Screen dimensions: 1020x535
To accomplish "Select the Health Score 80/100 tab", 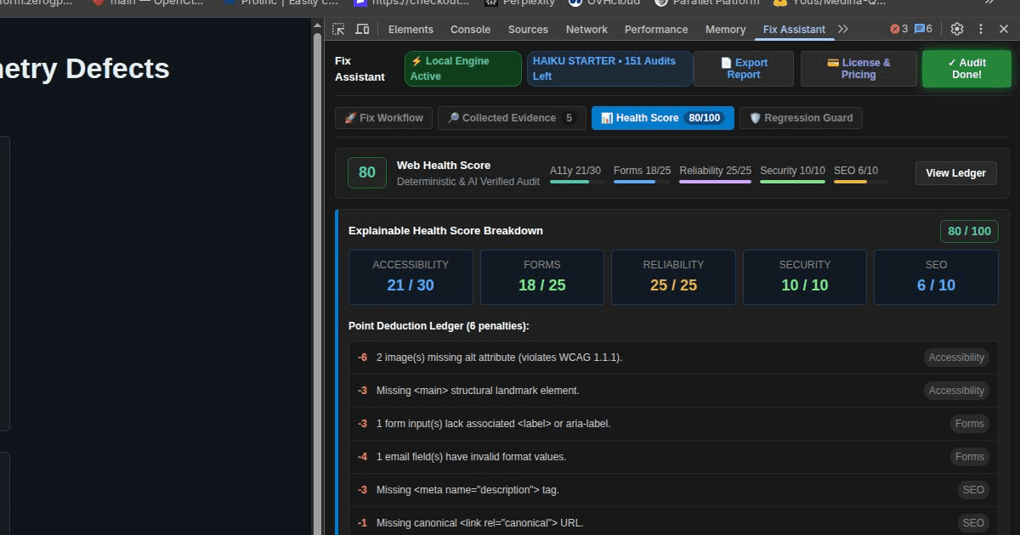I will [x=662, y=118].
